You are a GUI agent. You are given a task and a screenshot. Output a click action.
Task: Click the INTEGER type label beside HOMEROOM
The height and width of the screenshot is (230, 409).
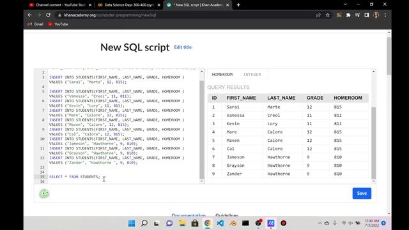point(252,75)
